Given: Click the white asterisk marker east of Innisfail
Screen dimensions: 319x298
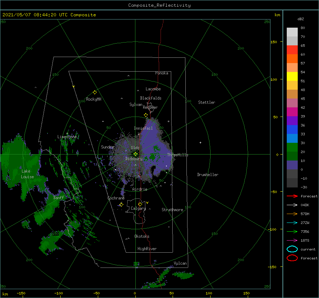Looking at the screenshot, I should coord(168,122).
